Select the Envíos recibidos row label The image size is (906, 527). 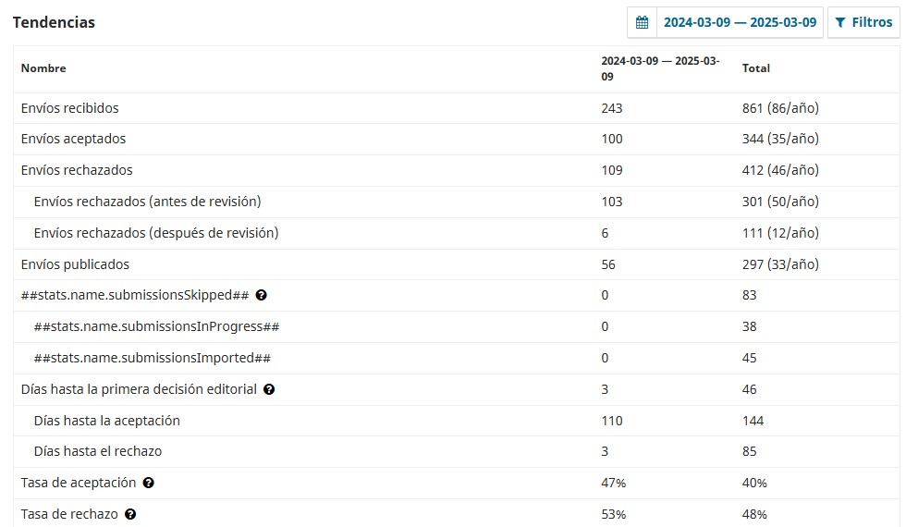69,108
